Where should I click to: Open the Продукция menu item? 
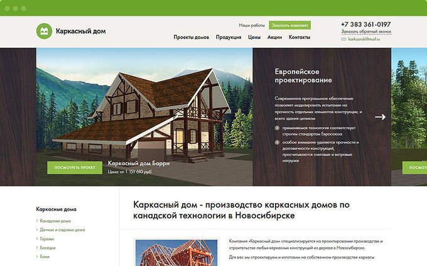click(229, 38)
